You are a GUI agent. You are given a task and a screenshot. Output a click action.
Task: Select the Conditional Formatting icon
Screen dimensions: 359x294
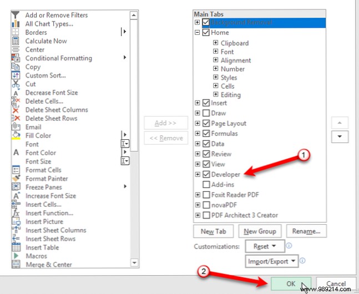pyautogui.click(x=16, y=58)
